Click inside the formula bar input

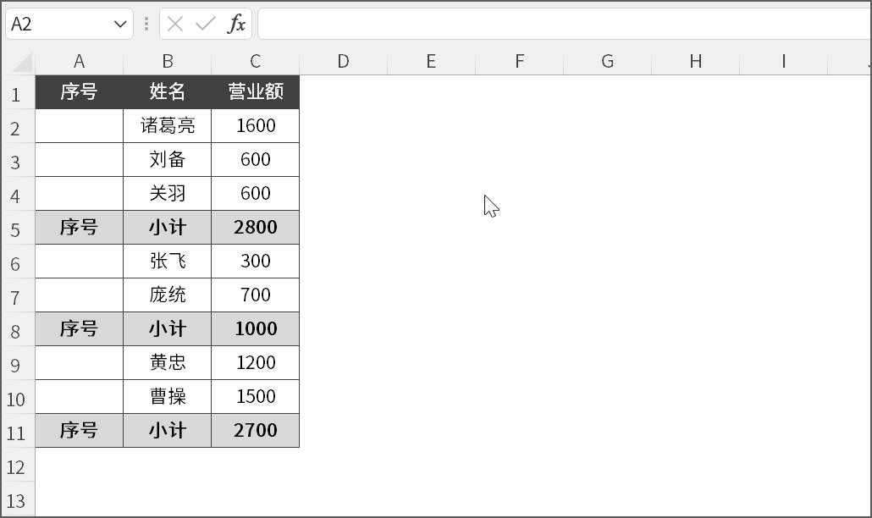[x=559, y=24]
